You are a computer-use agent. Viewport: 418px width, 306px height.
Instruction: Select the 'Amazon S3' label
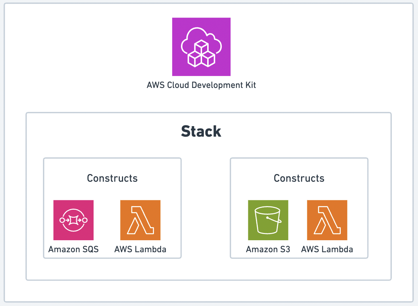pyautogui.click(x=268, y=249)
